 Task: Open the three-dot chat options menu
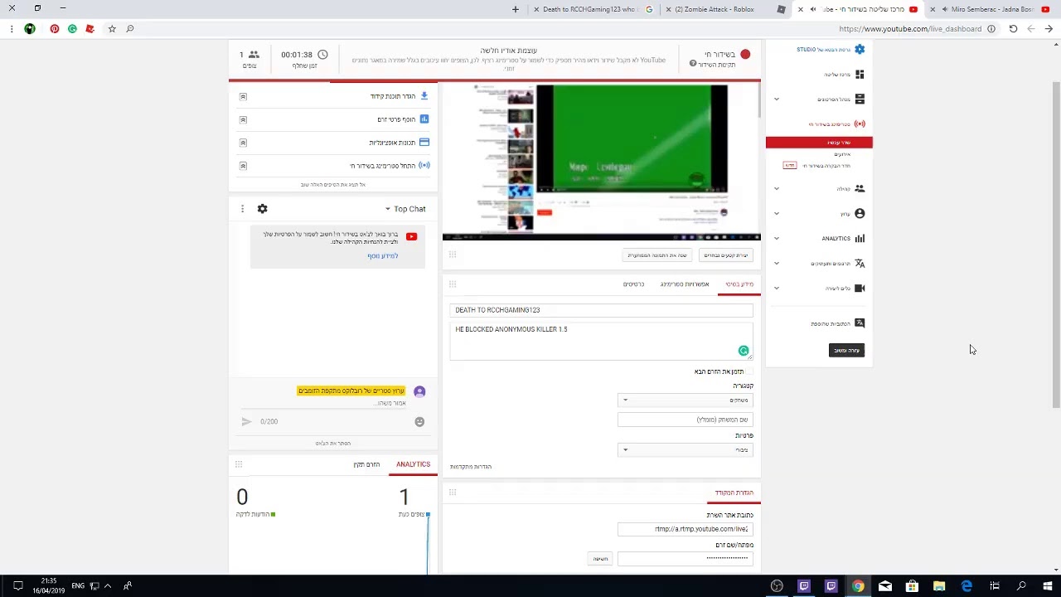click(242, 209)
